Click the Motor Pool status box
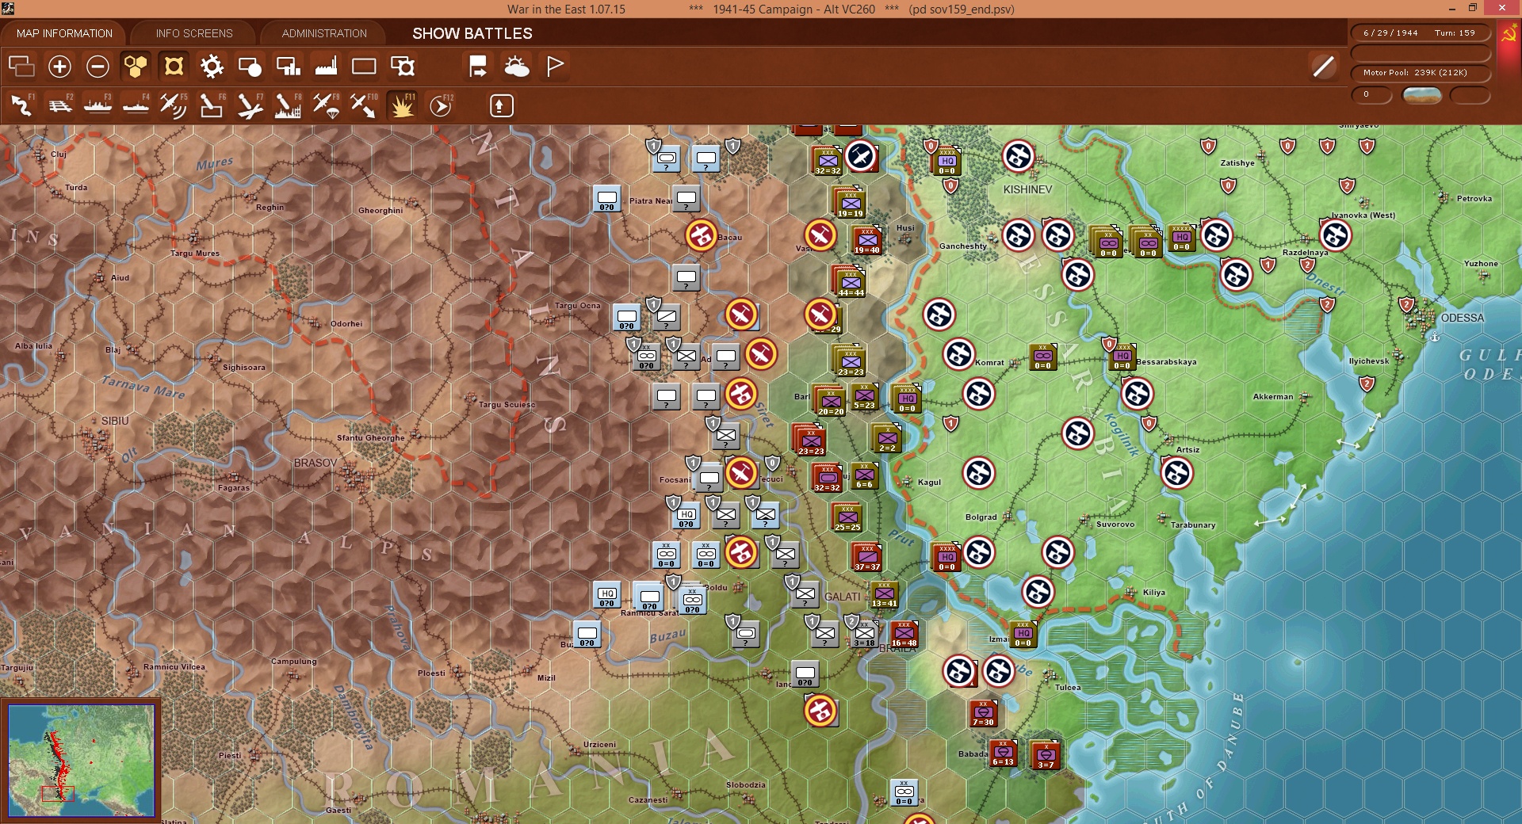The width and height of the screenshot is (1522, 824). [1420, 73]
